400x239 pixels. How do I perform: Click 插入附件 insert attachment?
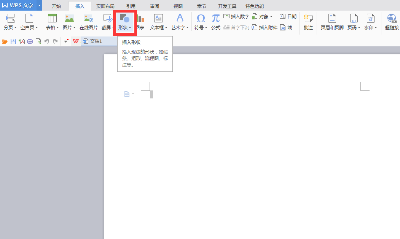pos(265,27)
